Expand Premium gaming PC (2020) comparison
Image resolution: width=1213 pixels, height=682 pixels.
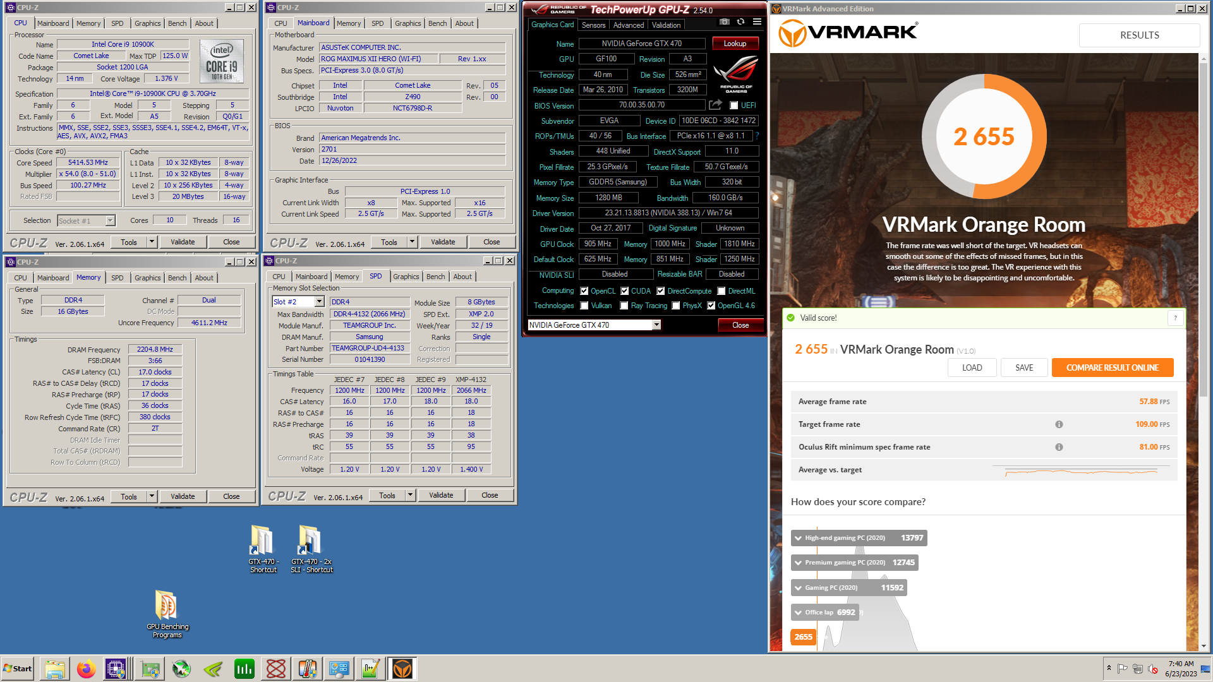(x=854, y=563)
